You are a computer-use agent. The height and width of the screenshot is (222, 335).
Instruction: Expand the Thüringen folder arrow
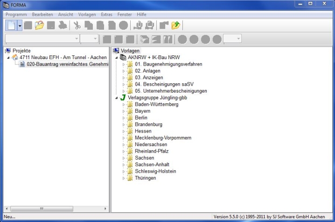(x=124, y=178)
